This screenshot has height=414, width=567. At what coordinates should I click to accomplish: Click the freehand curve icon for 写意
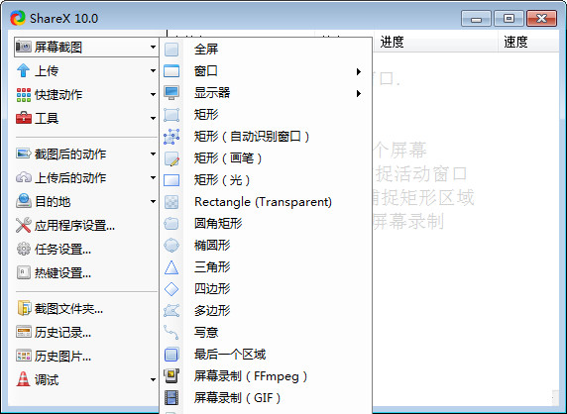pos(171,333)
